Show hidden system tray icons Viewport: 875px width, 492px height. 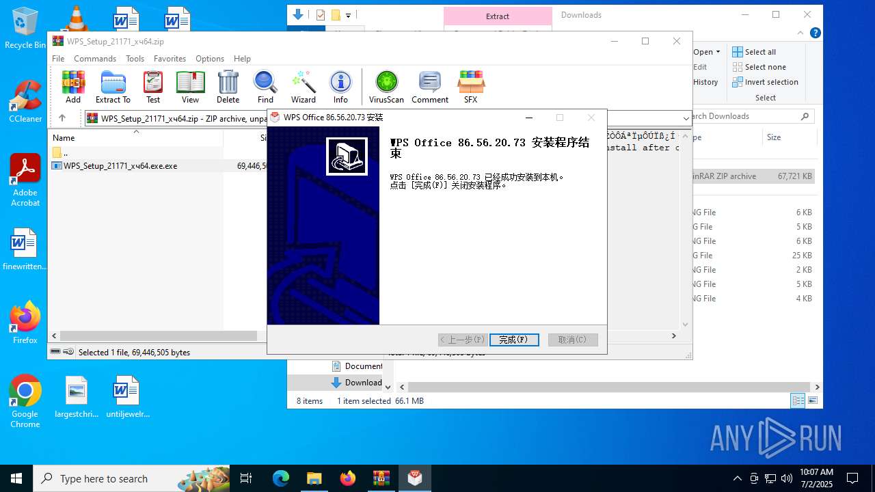point(737,478)
